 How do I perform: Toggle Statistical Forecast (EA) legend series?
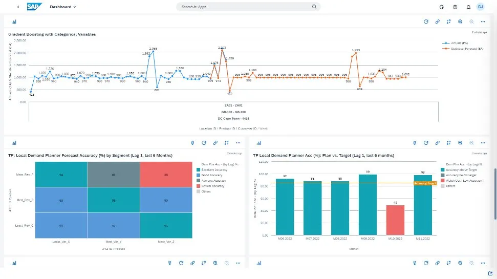pyautogui.click(x=463, y=49)
